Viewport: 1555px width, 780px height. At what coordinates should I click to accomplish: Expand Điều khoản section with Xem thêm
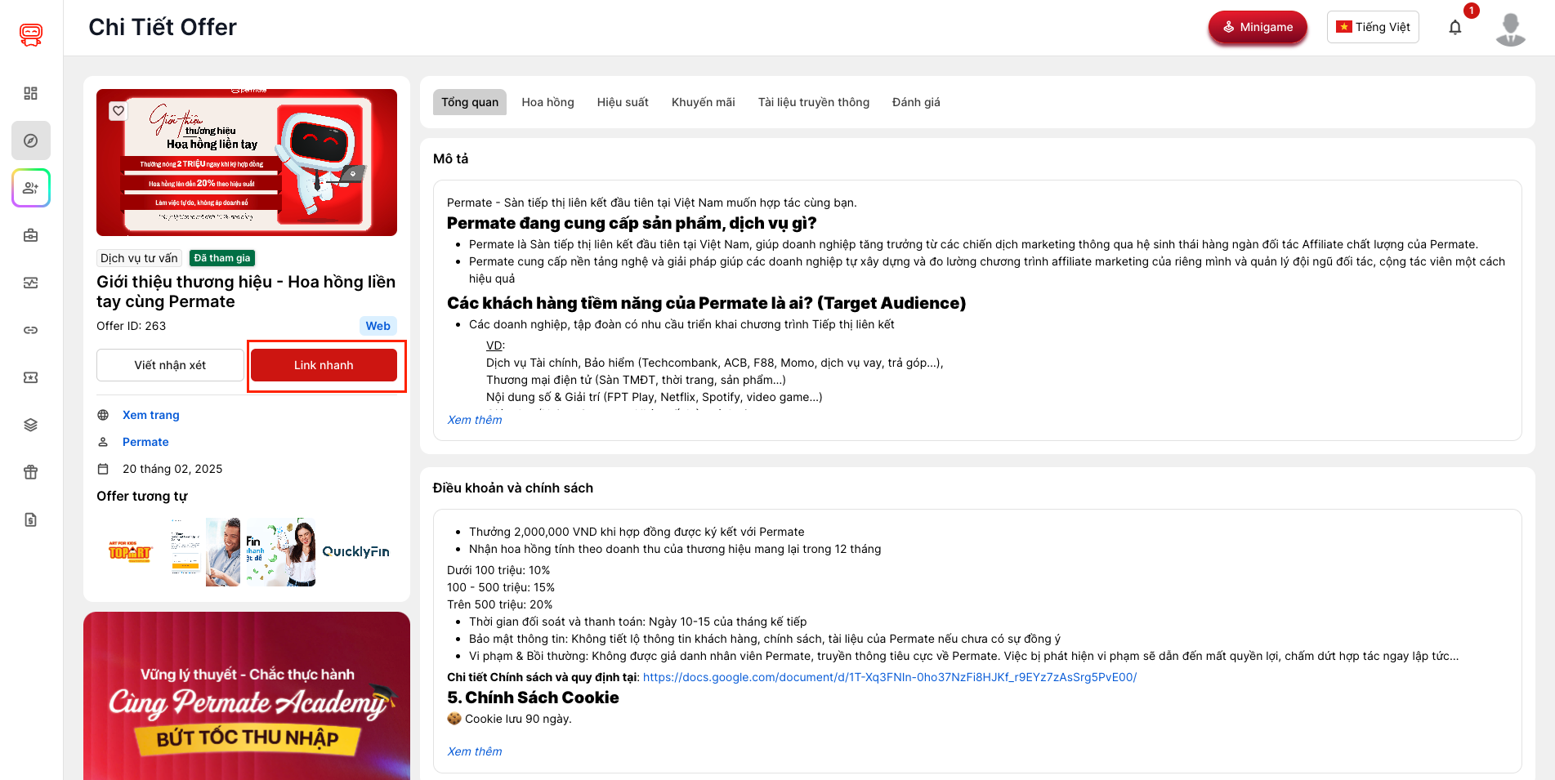point(475,751)
